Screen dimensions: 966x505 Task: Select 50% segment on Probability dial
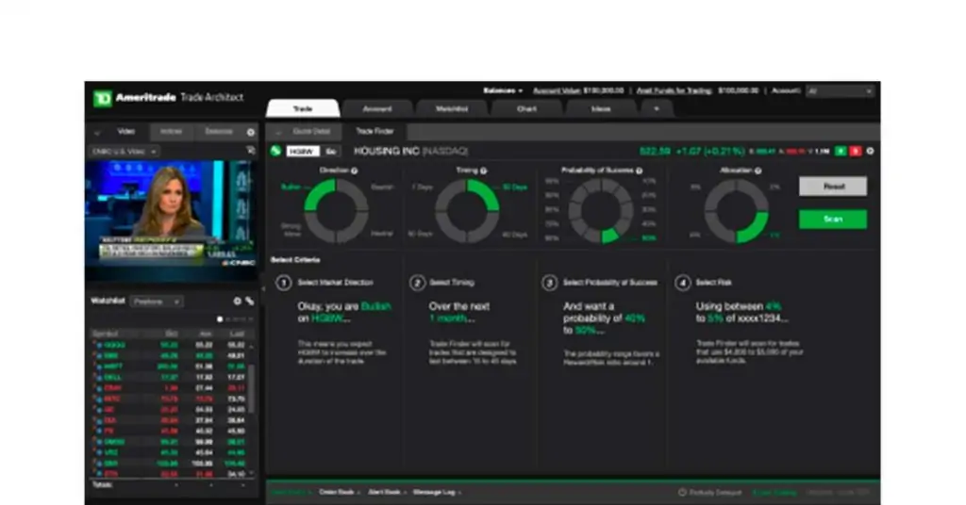pyautogui.click(x=610, y=236)
